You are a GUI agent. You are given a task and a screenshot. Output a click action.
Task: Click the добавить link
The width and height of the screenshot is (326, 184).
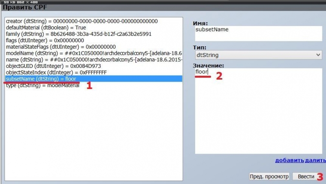290,160
